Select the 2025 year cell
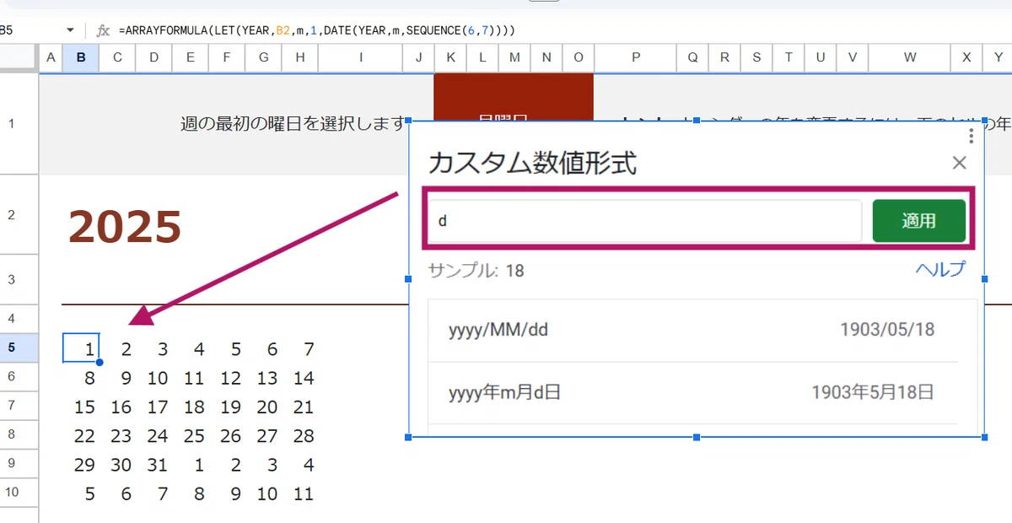Screen dimensions: 1012x523 coord(125,226)
